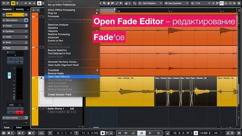Expand the Track Versions section
Screen dimensions: 242x136
coord(4,20)
